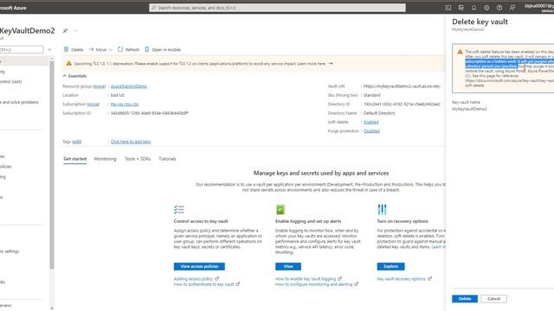Click the warning icon in Delete key vault panel
554x311 pixels.
click(460, 52)
